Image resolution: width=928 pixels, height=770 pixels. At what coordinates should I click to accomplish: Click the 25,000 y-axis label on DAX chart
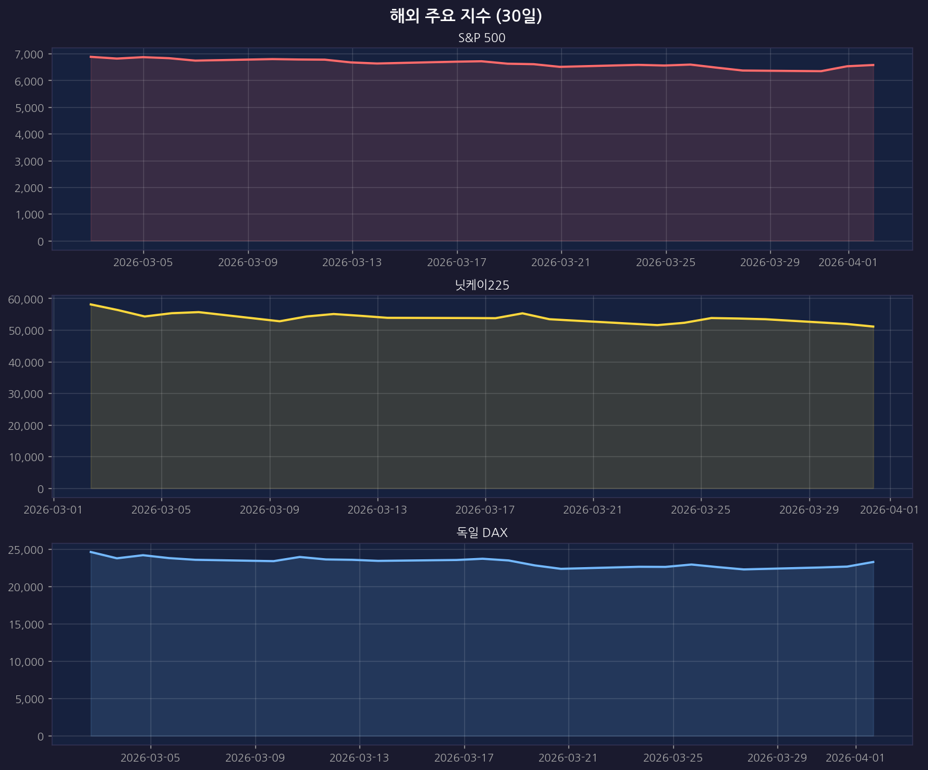tap(26, 550)
